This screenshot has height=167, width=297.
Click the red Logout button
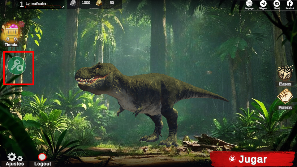42,157
